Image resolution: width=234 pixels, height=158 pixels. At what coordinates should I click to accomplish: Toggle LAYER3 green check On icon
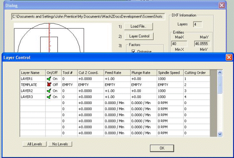coord(49,97)
